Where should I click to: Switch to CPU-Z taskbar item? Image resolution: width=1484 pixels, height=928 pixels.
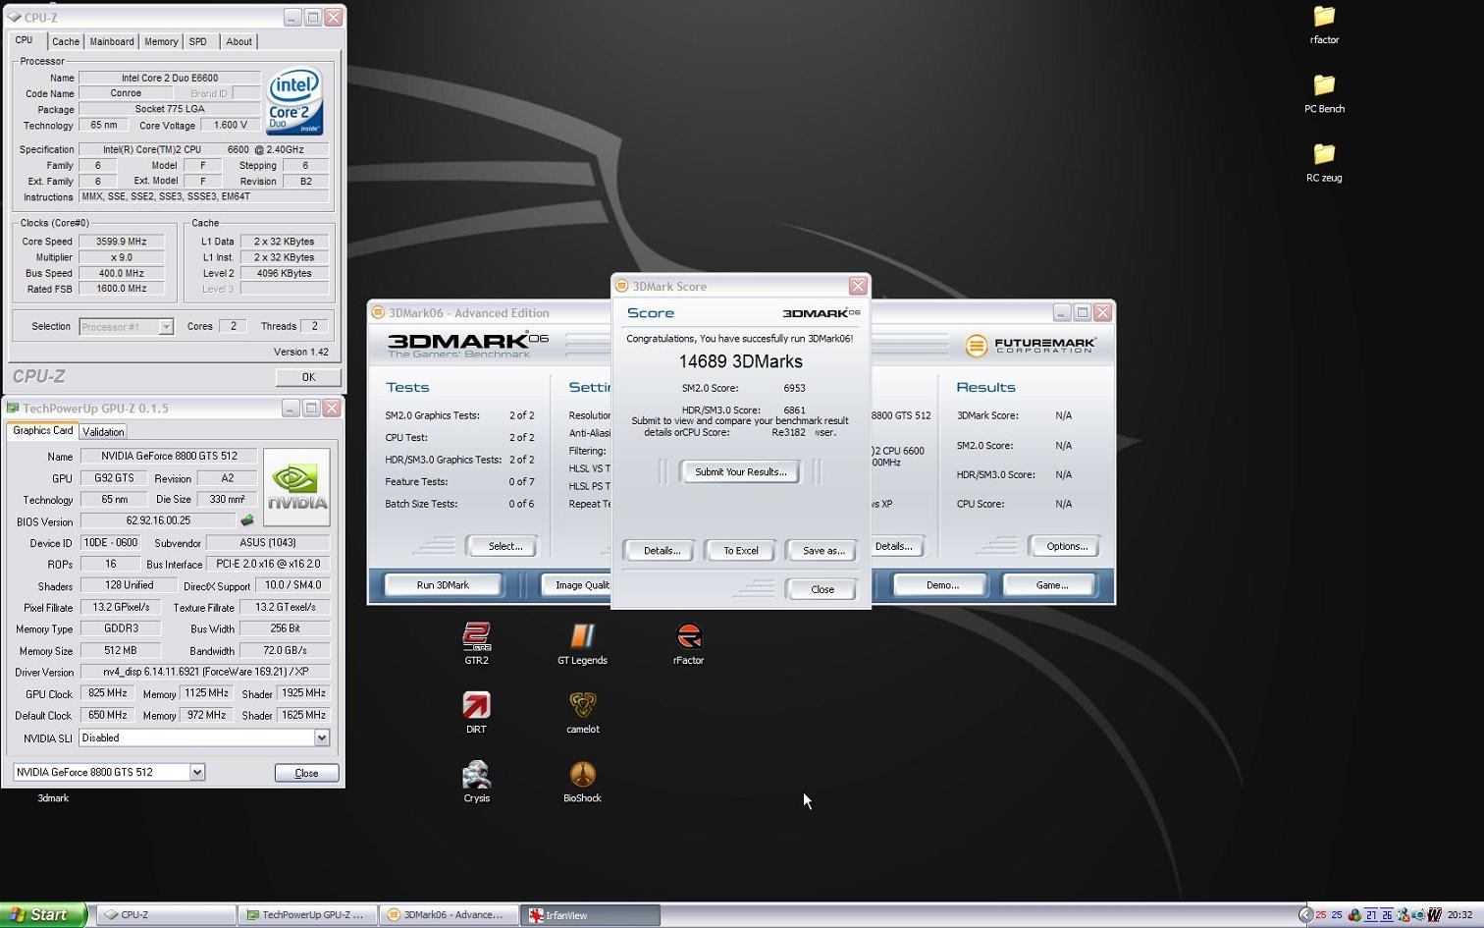pos(167,915)
